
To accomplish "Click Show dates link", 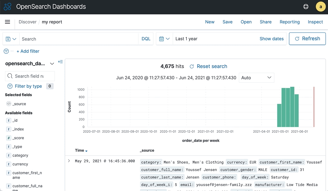I will click(x=272, y=39).
